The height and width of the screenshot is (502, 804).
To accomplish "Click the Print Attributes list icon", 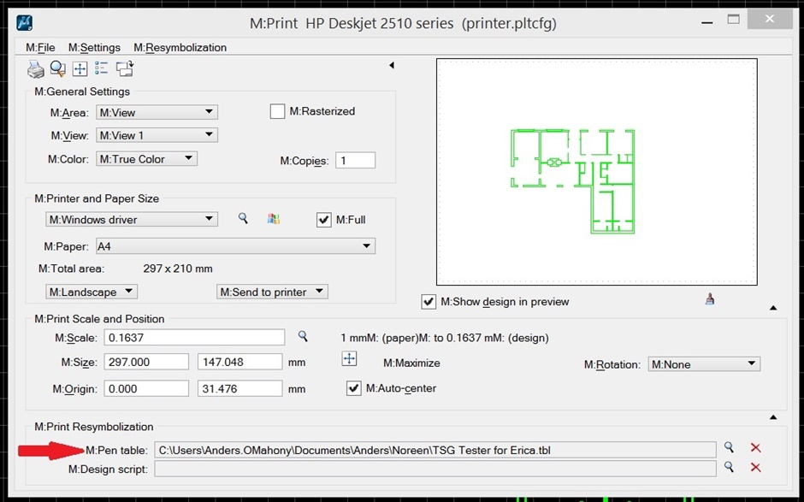I will pos(102,68).
